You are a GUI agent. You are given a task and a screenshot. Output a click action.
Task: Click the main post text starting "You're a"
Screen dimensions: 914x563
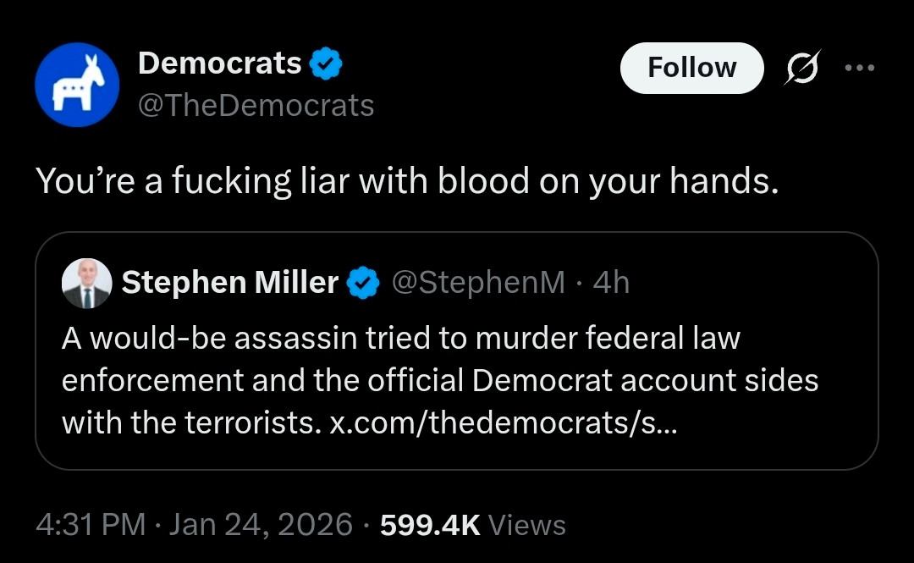[x=406, y=181]
